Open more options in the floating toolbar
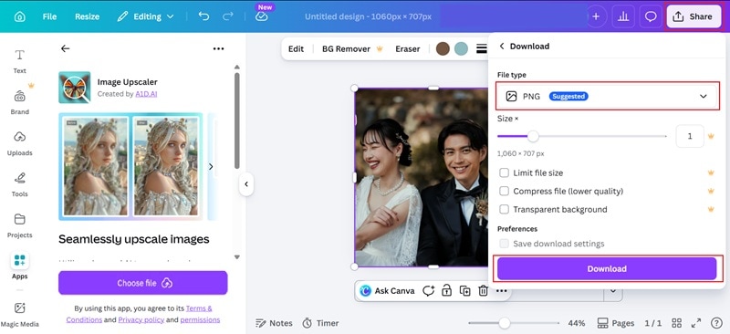The width and height of the screenshot is (730, 334). click(x=501, y=291)
